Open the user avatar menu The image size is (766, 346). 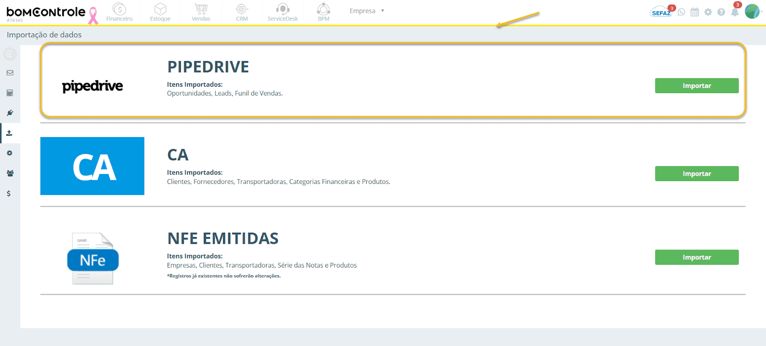tap(752, 11)
